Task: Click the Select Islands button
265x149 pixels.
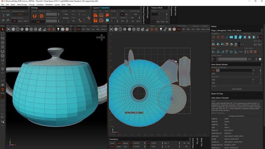Action: [x=236, y=89]
